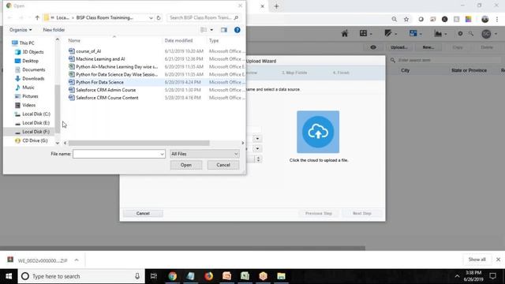Click Next Step in Upload Wizard
The image size is (505, 284).
point(362,214)
